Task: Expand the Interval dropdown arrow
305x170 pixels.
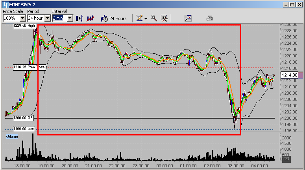Action: click(x=70, y=18)
